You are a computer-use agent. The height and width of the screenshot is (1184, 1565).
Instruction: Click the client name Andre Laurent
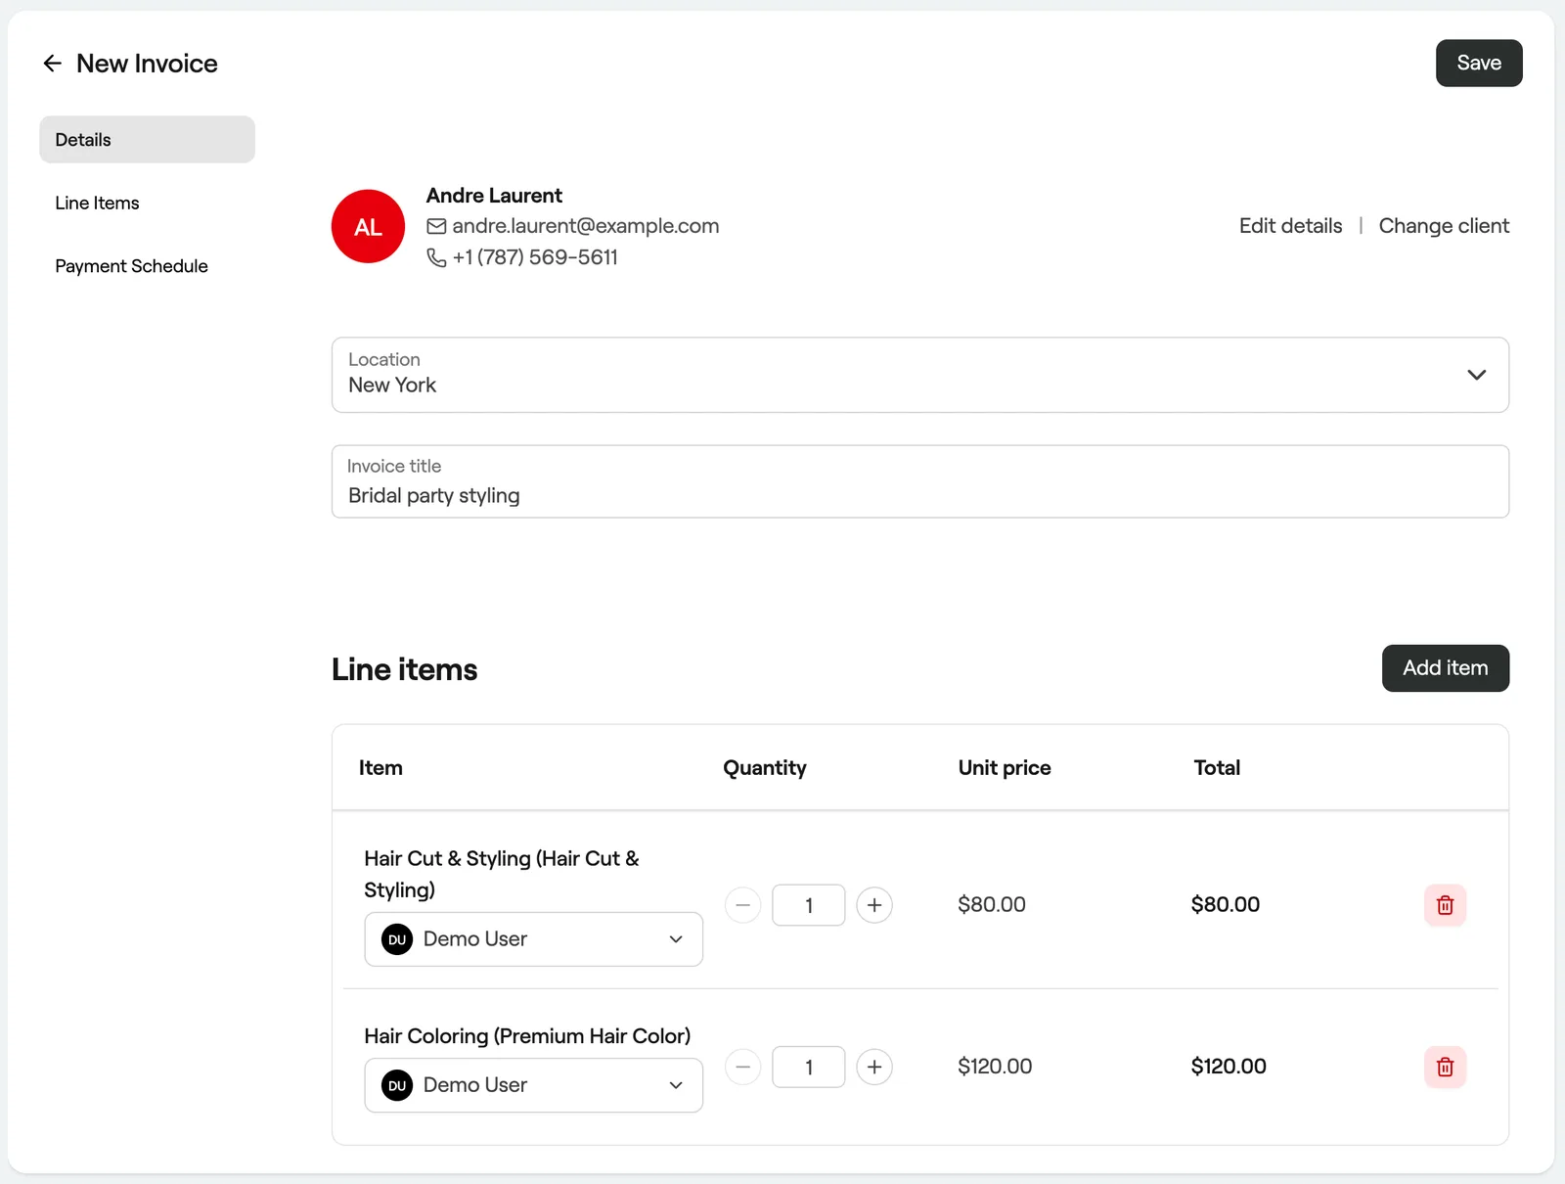(x=494, y=196)
